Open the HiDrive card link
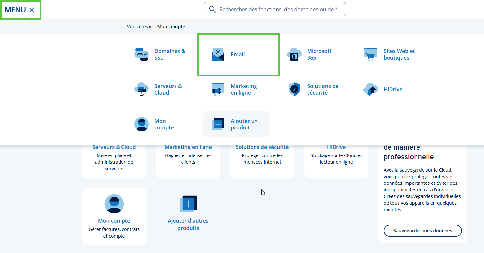This screenshot has height=253, width=484. pos(336,147)
